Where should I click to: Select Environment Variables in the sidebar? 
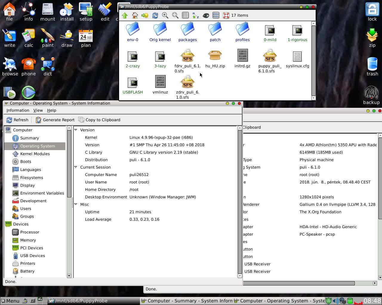coord(42,193)
